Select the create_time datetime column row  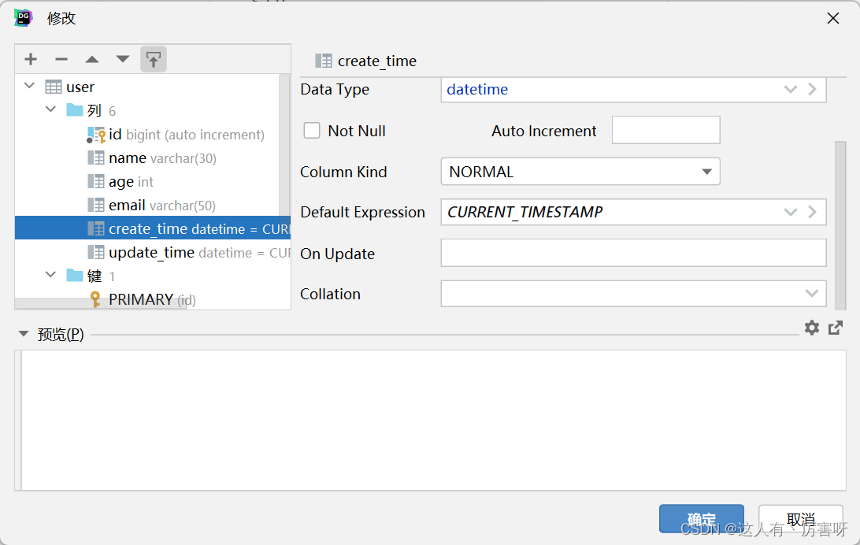point(153,228)
